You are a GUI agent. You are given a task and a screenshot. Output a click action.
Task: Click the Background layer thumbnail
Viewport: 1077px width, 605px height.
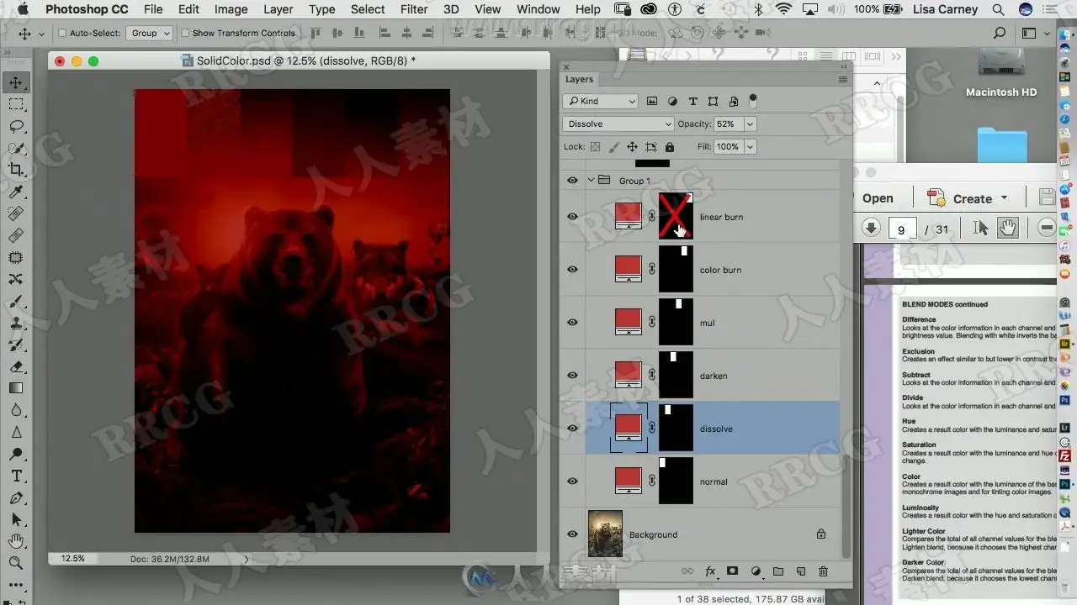point(606,534)
